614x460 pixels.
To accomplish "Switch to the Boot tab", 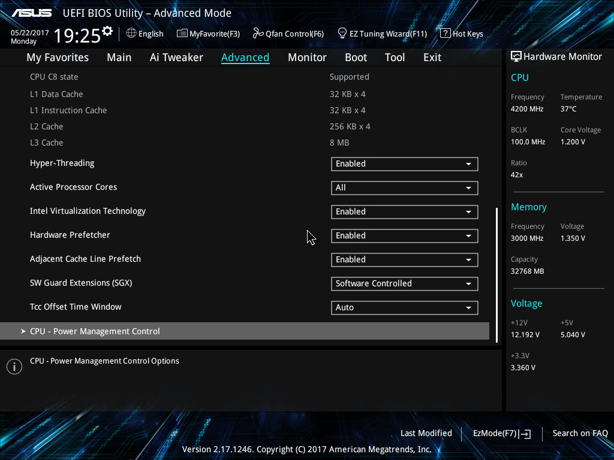I will pos(356,57).
